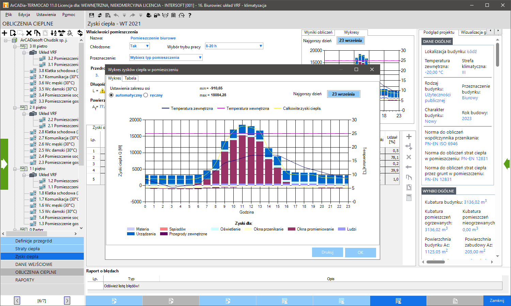The height and width of the screenshot is (306, 511).
Task: Go to next step arrow near 6/7
Action: pos(67,301)
